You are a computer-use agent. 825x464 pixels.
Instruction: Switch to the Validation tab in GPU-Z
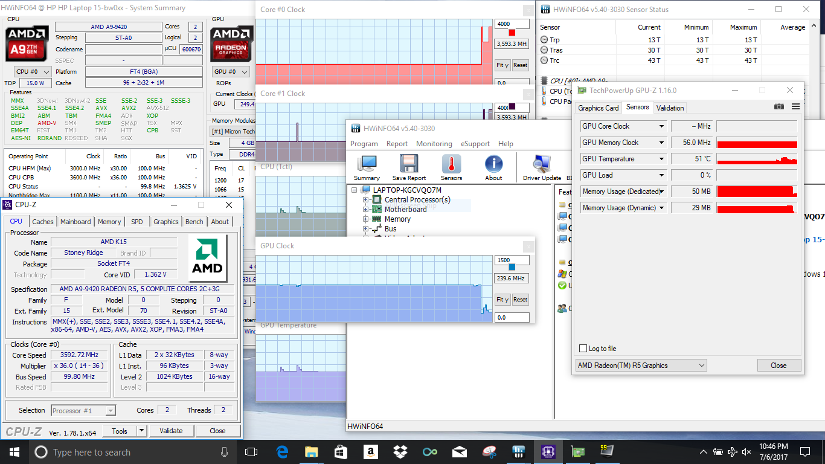click(670, 108)
